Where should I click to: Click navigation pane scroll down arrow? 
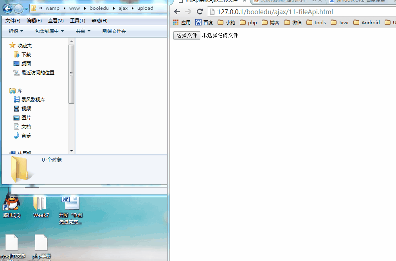tap(72, 151)
